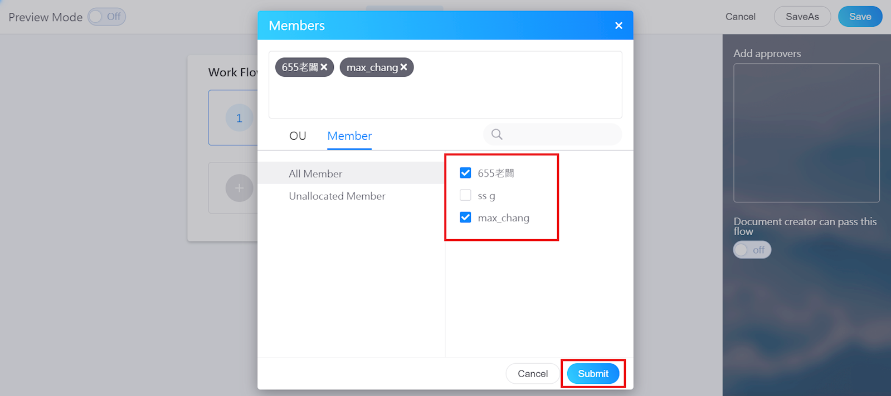Add a new workflow step with plus

tap(239, 188)
